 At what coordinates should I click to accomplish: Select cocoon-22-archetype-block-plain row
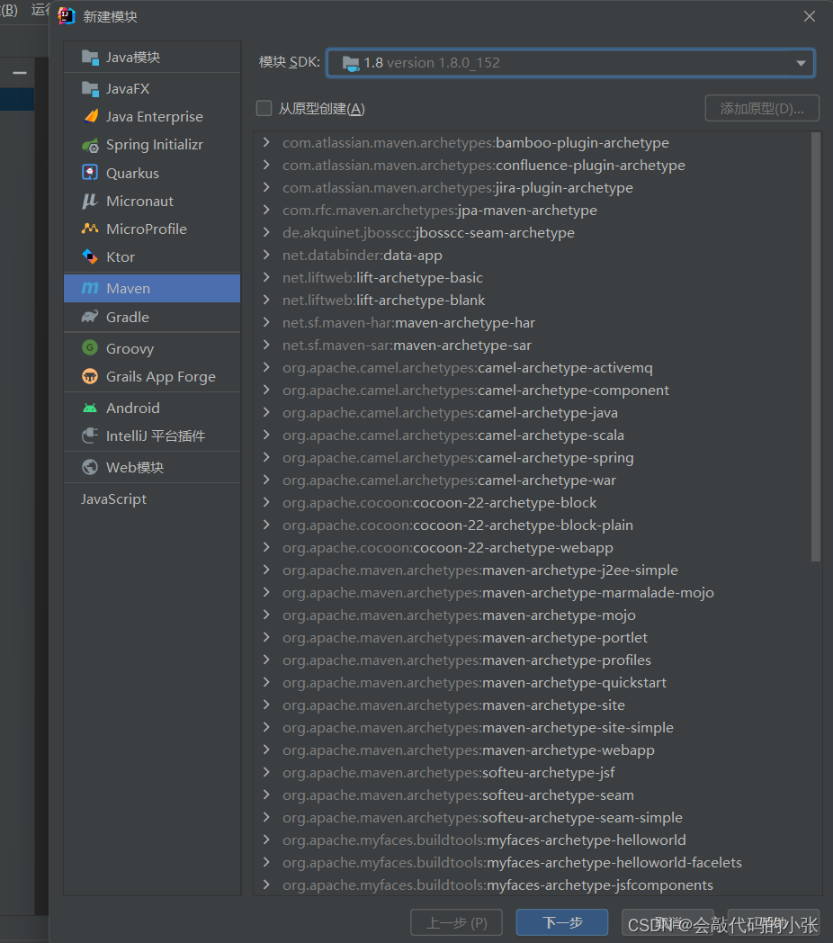click(x=533, y=525)
